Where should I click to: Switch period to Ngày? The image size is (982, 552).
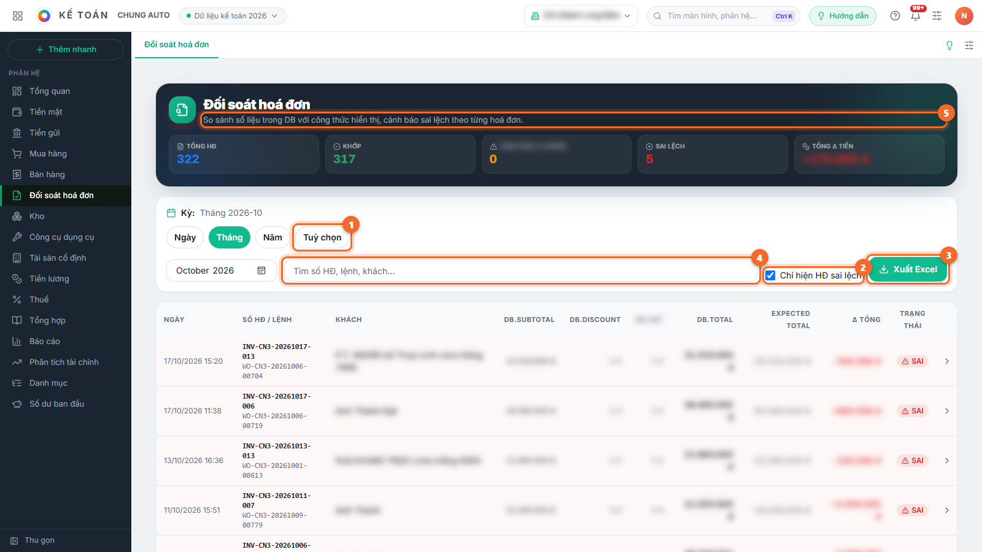tap(185, 237)
